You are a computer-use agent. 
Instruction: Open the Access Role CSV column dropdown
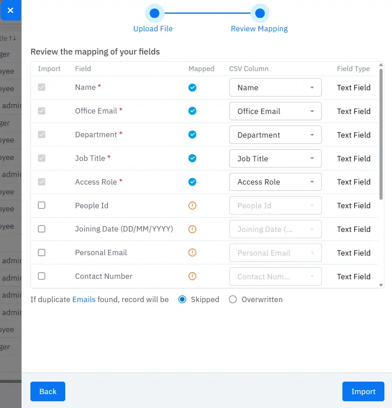(275, 182)
